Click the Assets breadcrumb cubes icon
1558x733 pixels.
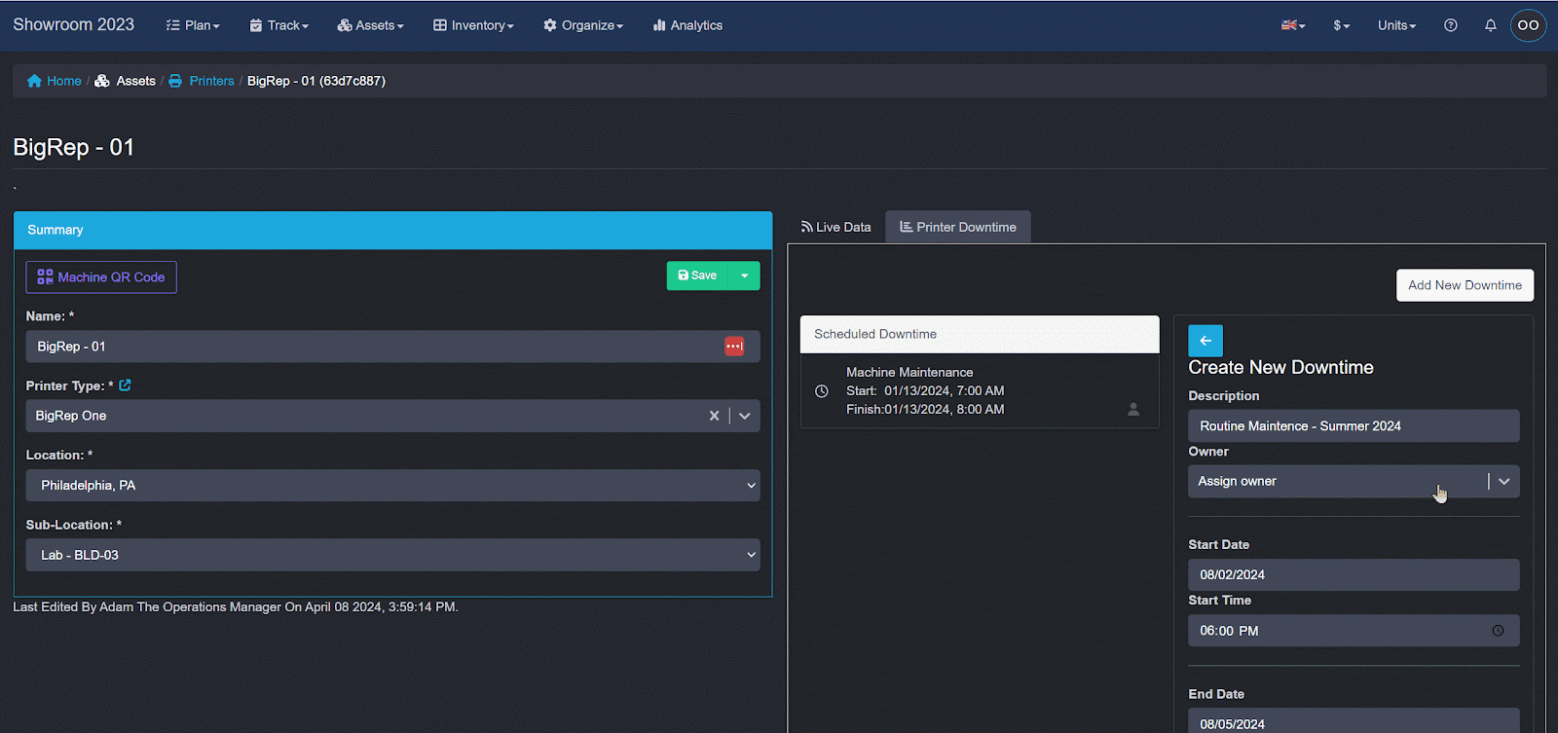[x=101, y=81]
